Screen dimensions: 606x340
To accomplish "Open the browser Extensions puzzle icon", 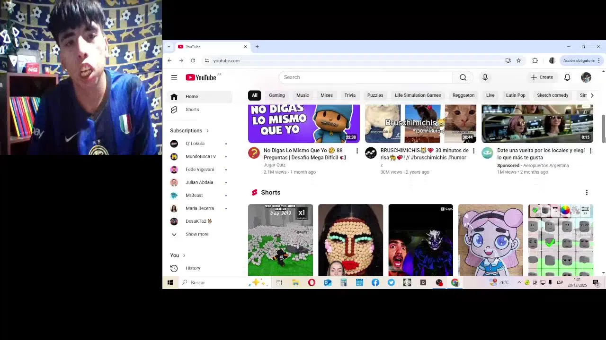I will [535, 60].
